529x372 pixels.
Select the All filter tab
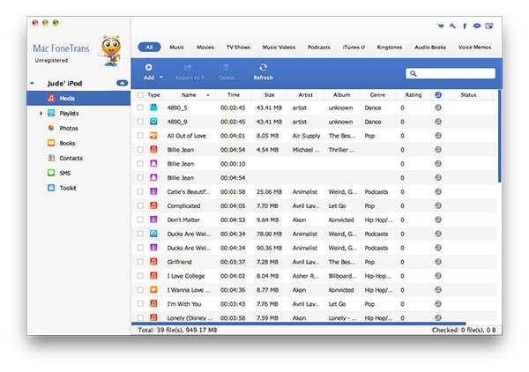pos(149,48)
